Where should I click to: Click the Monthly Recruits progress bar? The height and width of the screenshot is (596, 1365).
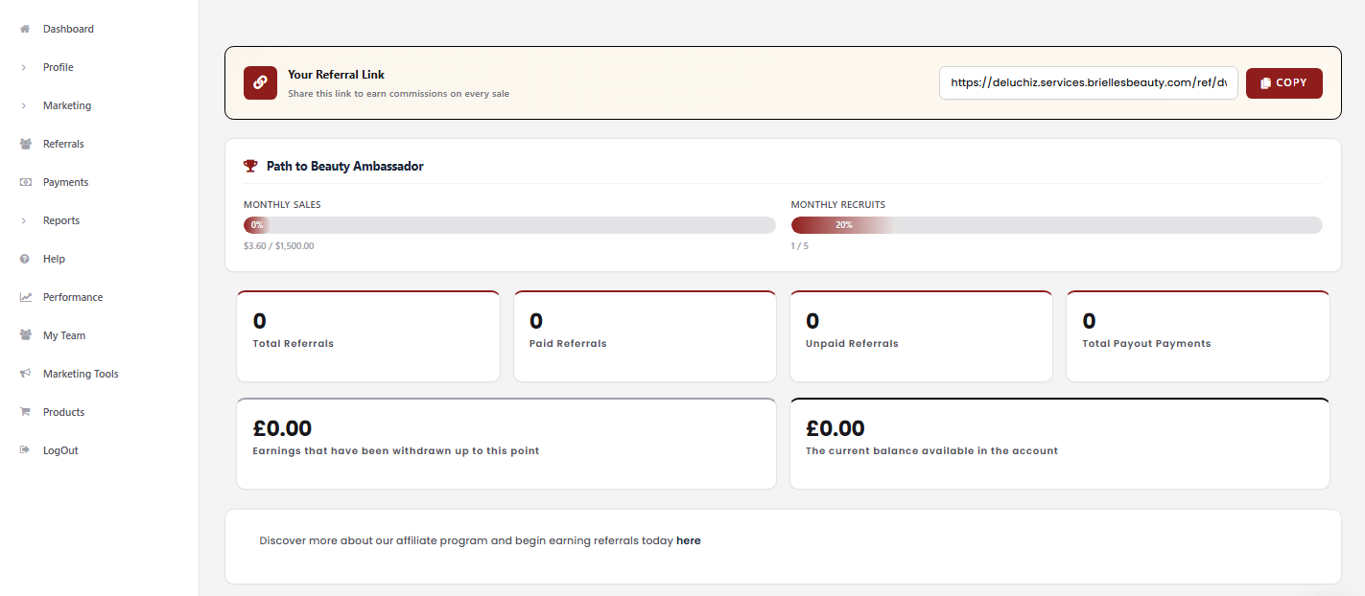click(1056, 225)
